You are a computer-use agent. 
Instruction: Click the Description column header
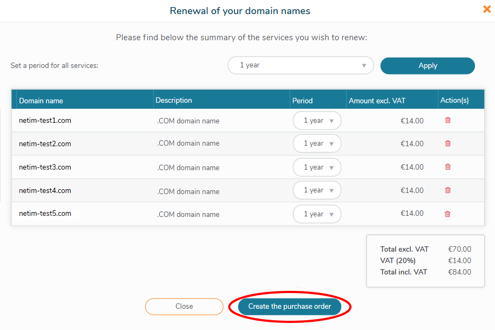[x=174, y=100]
